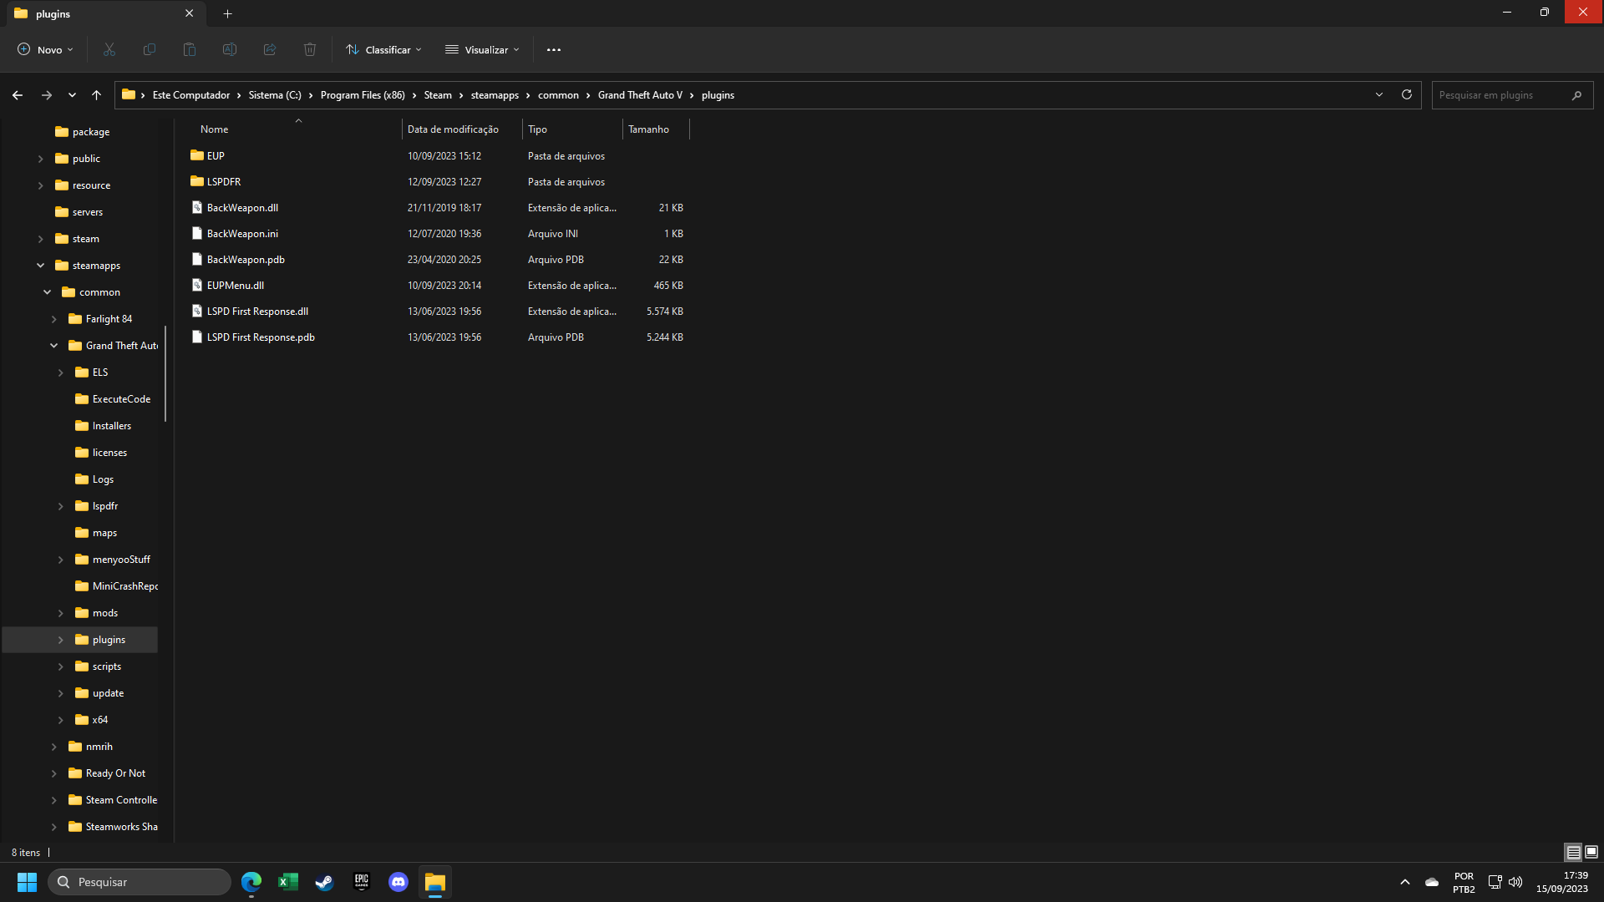This screenshot has width=1604, height=902.
Task: Click the Rename icon in toolbar
Action: [230, 50]
